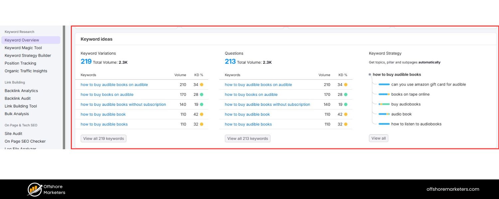This screenshot has height=199, width=499.
Task: Click the 'View all' button under Keyword Strategy
Action: pyautogui.click(x=378, y=138)
